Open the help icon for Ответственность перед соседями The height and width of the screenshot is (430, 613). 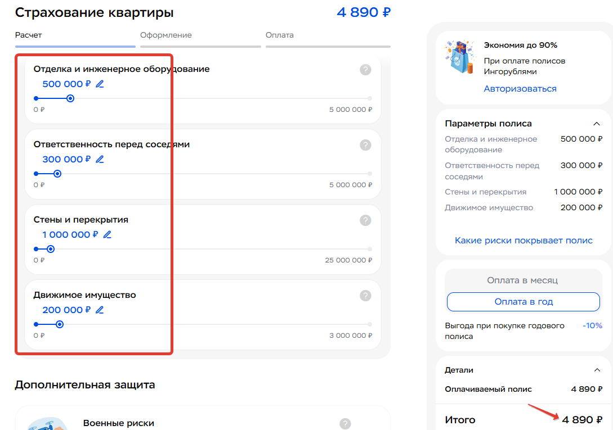[366, 145]
